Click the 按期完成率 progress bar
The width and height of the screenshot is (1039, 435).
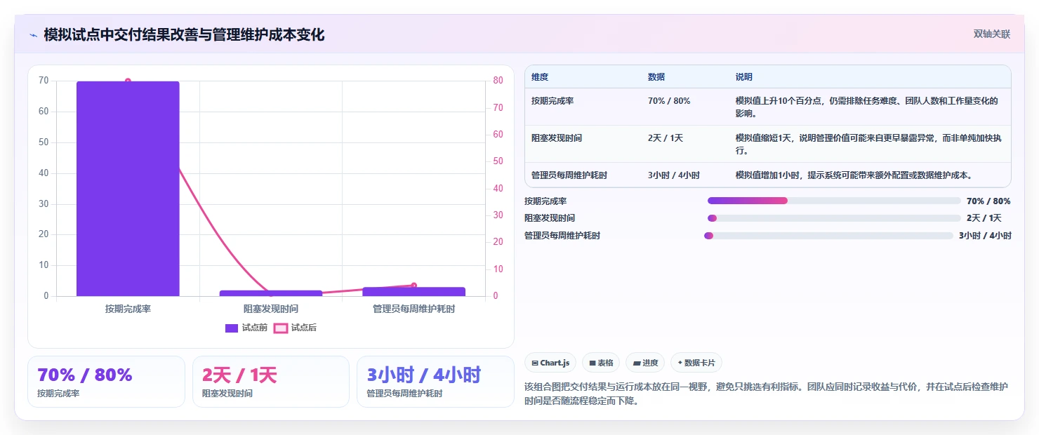(834, 201)
